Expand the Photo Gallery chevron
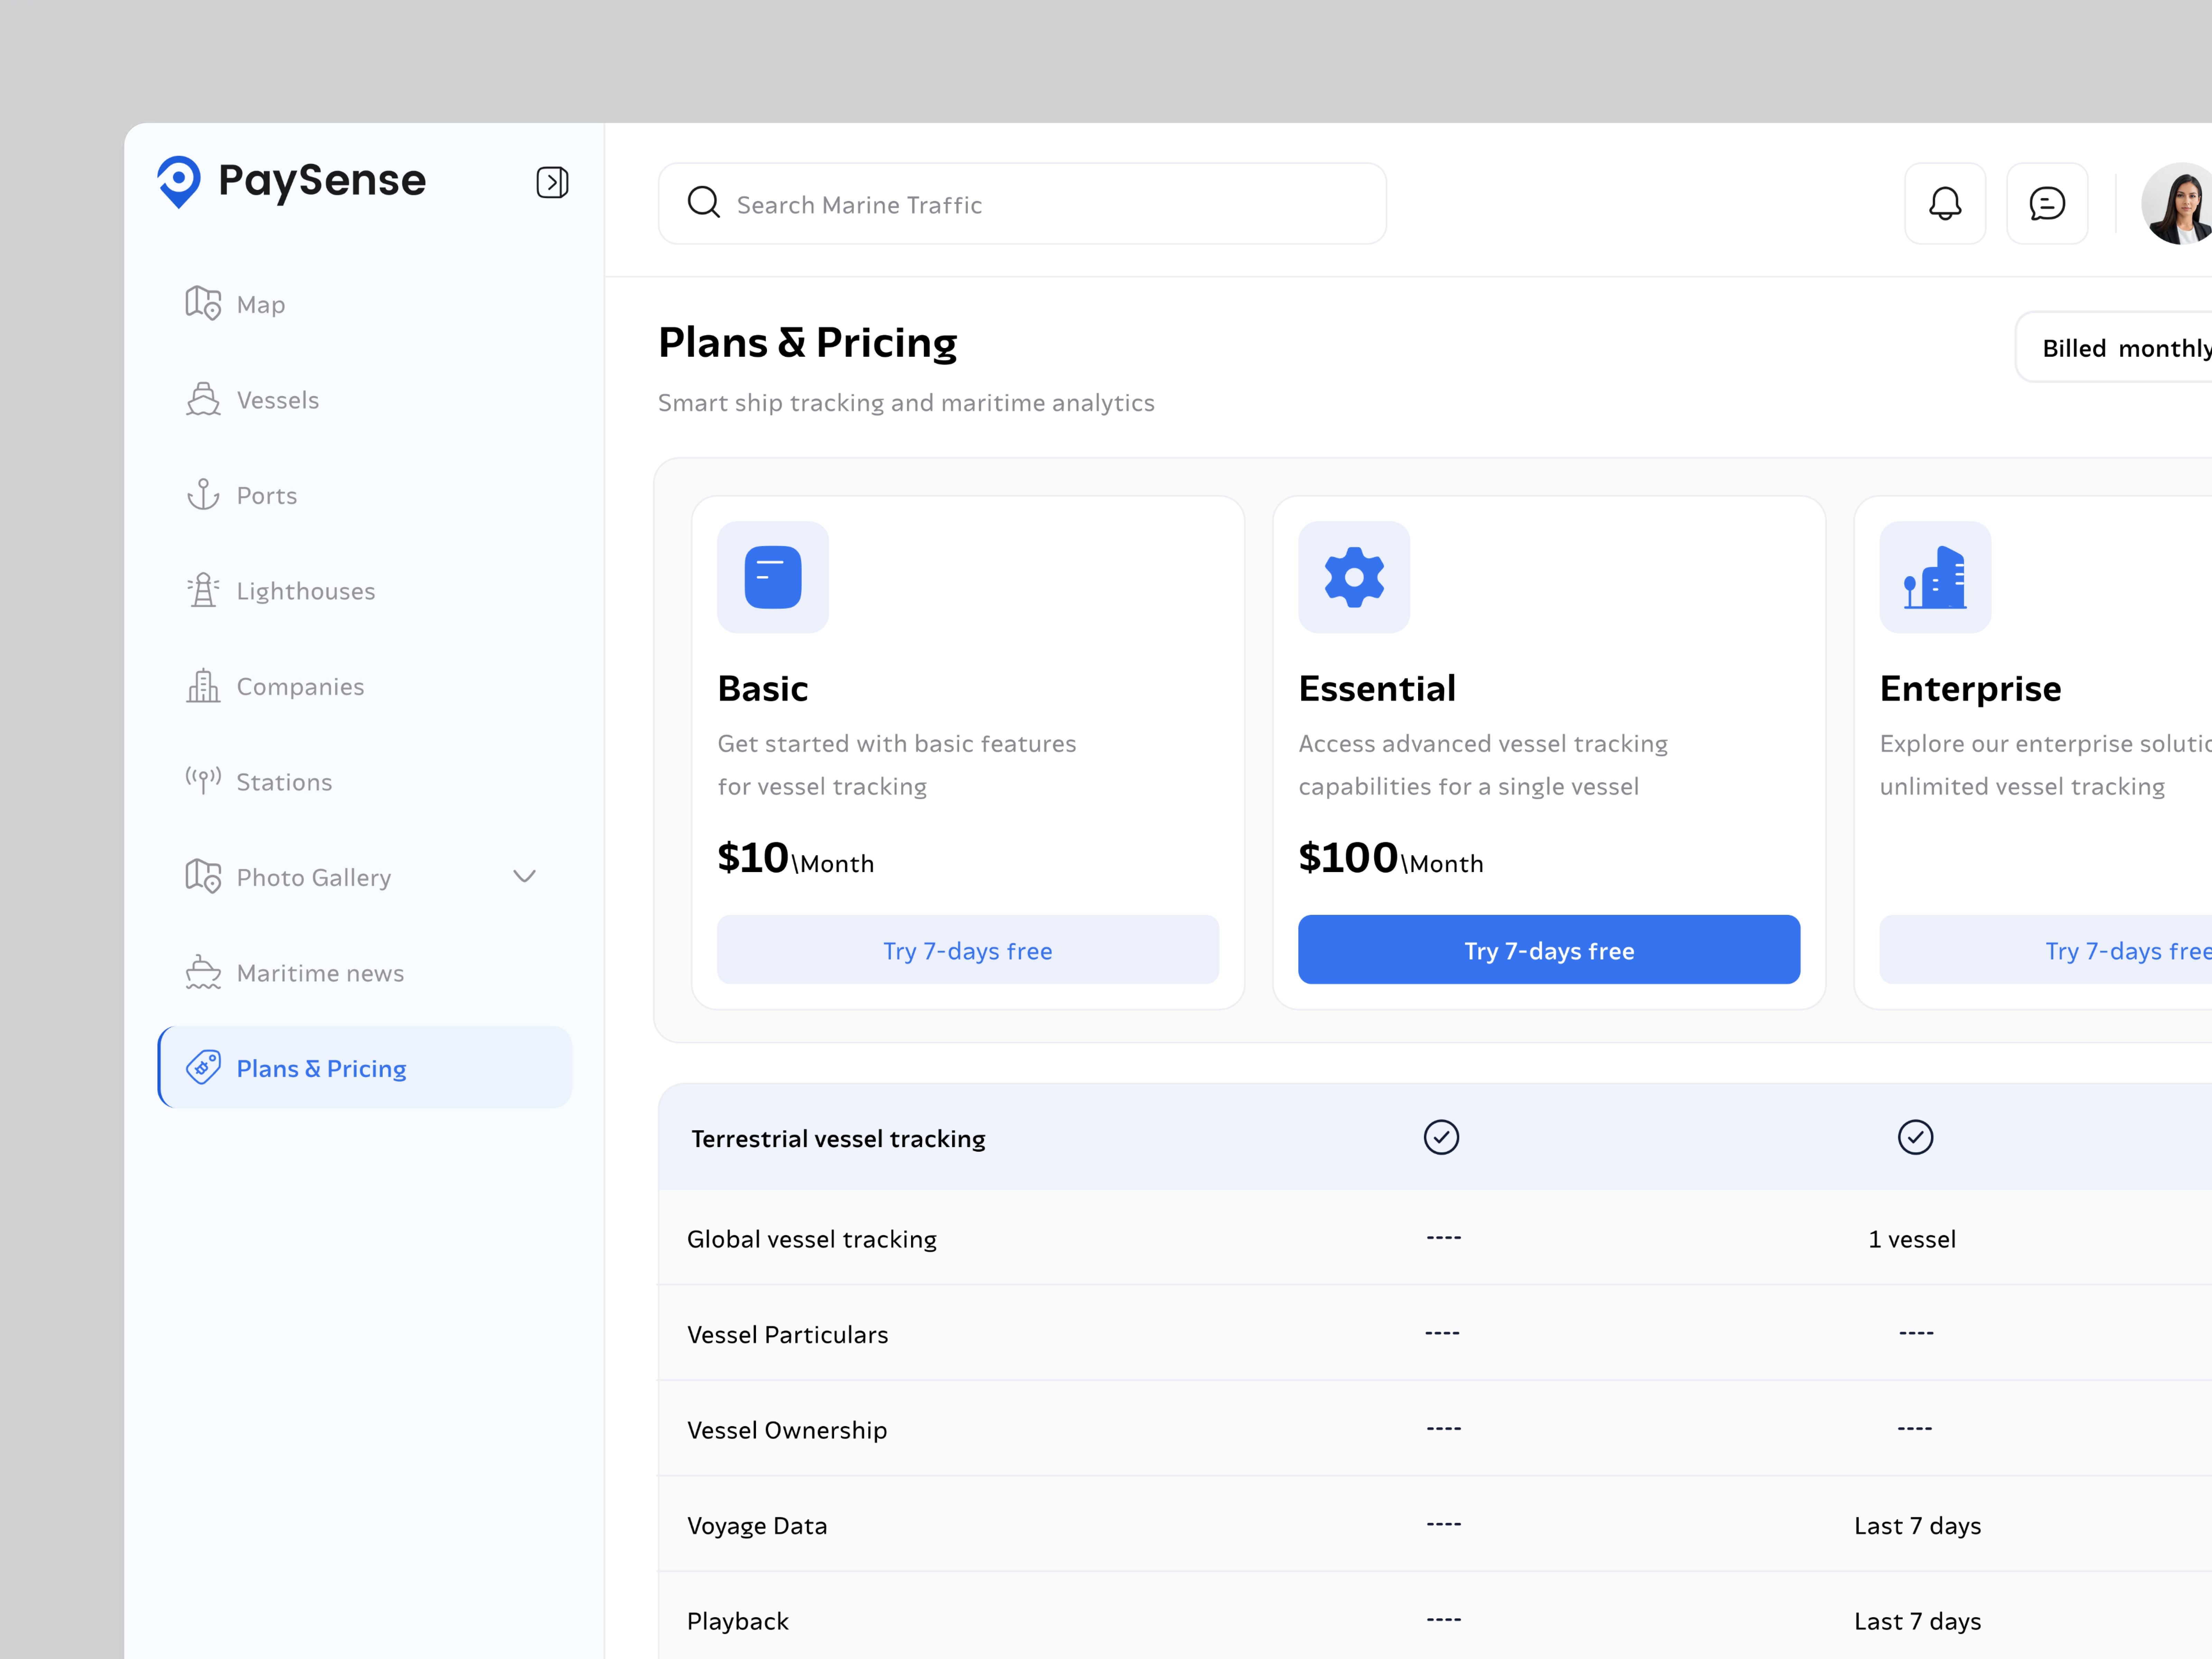The width and height of the screenshot is (2212, 1659). point(524,876)
